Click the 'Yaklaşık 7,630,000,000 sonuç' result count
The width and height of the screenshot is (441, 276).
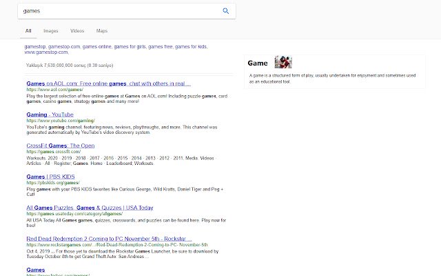point(70,66)
